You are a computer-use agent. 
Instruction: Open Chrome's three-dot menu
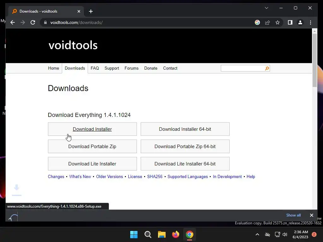(310, 22)
